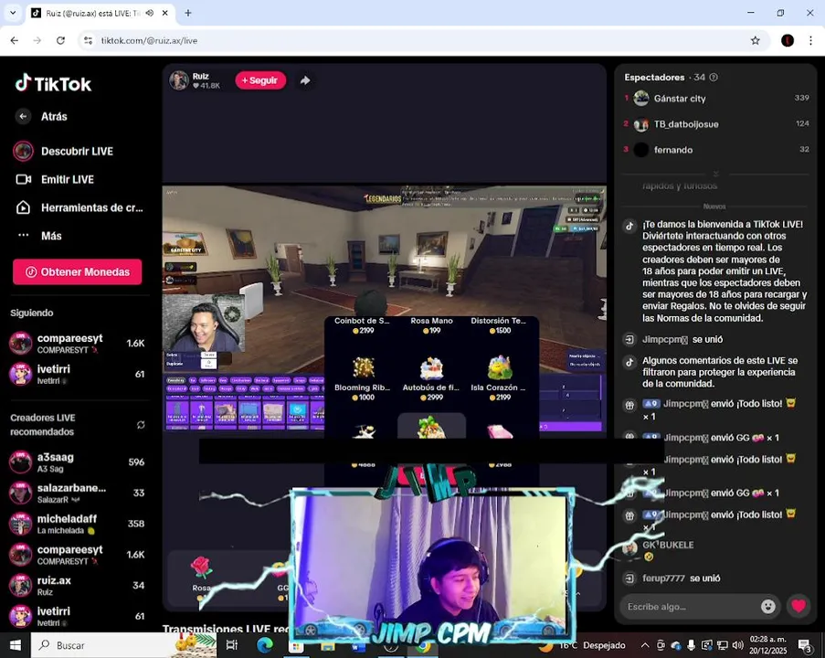Viewport: 825px width, 658px height.
Task: Open compareesyt in the Siguiendo list
Action: (x=78, y=344)
